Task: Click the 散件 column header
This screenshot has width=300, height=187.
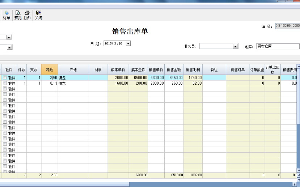Action: point(9,70)
